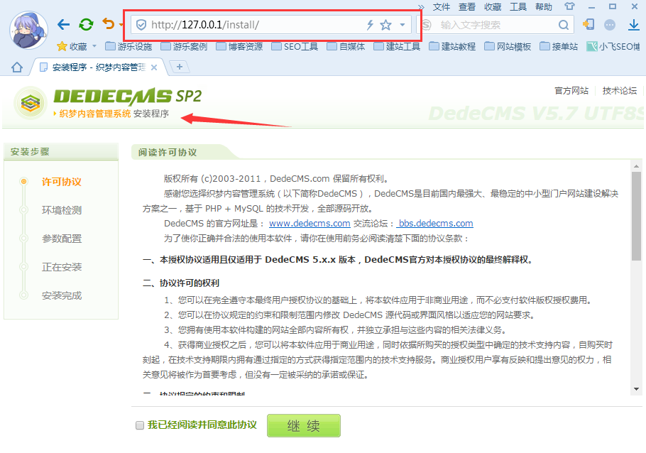The image size is (646, 453).
Task: Expand the favorites dropdown arrow
Action: [94, 46]
